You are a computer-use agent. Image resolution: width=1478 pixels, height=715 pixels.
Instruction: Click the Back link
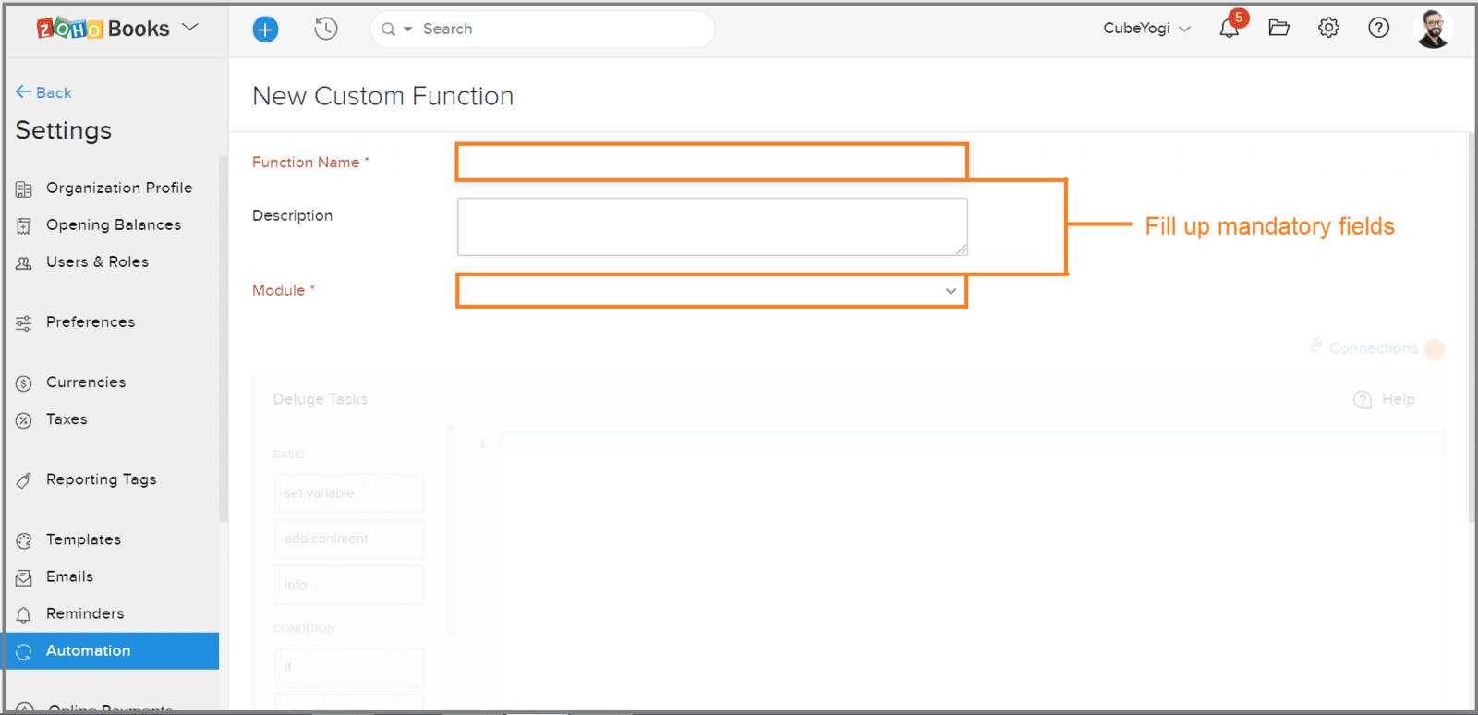point(44,92)
